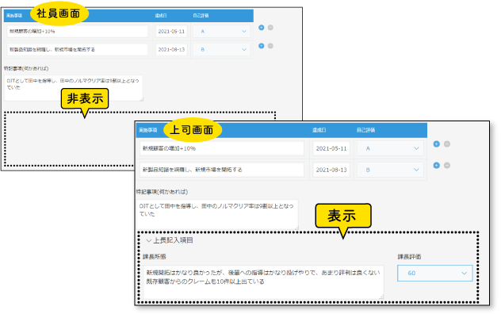The width and height of the screenshot is (501, 314).
Task: Remove 新製品知識 row in 上司画面
Action: pos(447,165)
